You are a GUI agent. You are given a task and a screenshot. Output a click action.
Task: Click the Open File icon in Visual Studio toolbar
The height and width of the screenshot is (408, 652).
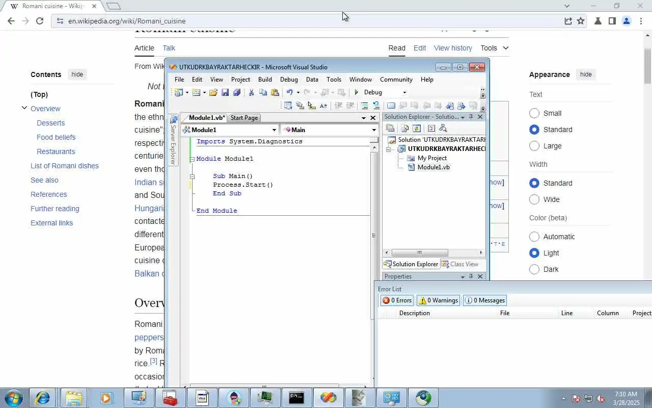pos(213,92)
